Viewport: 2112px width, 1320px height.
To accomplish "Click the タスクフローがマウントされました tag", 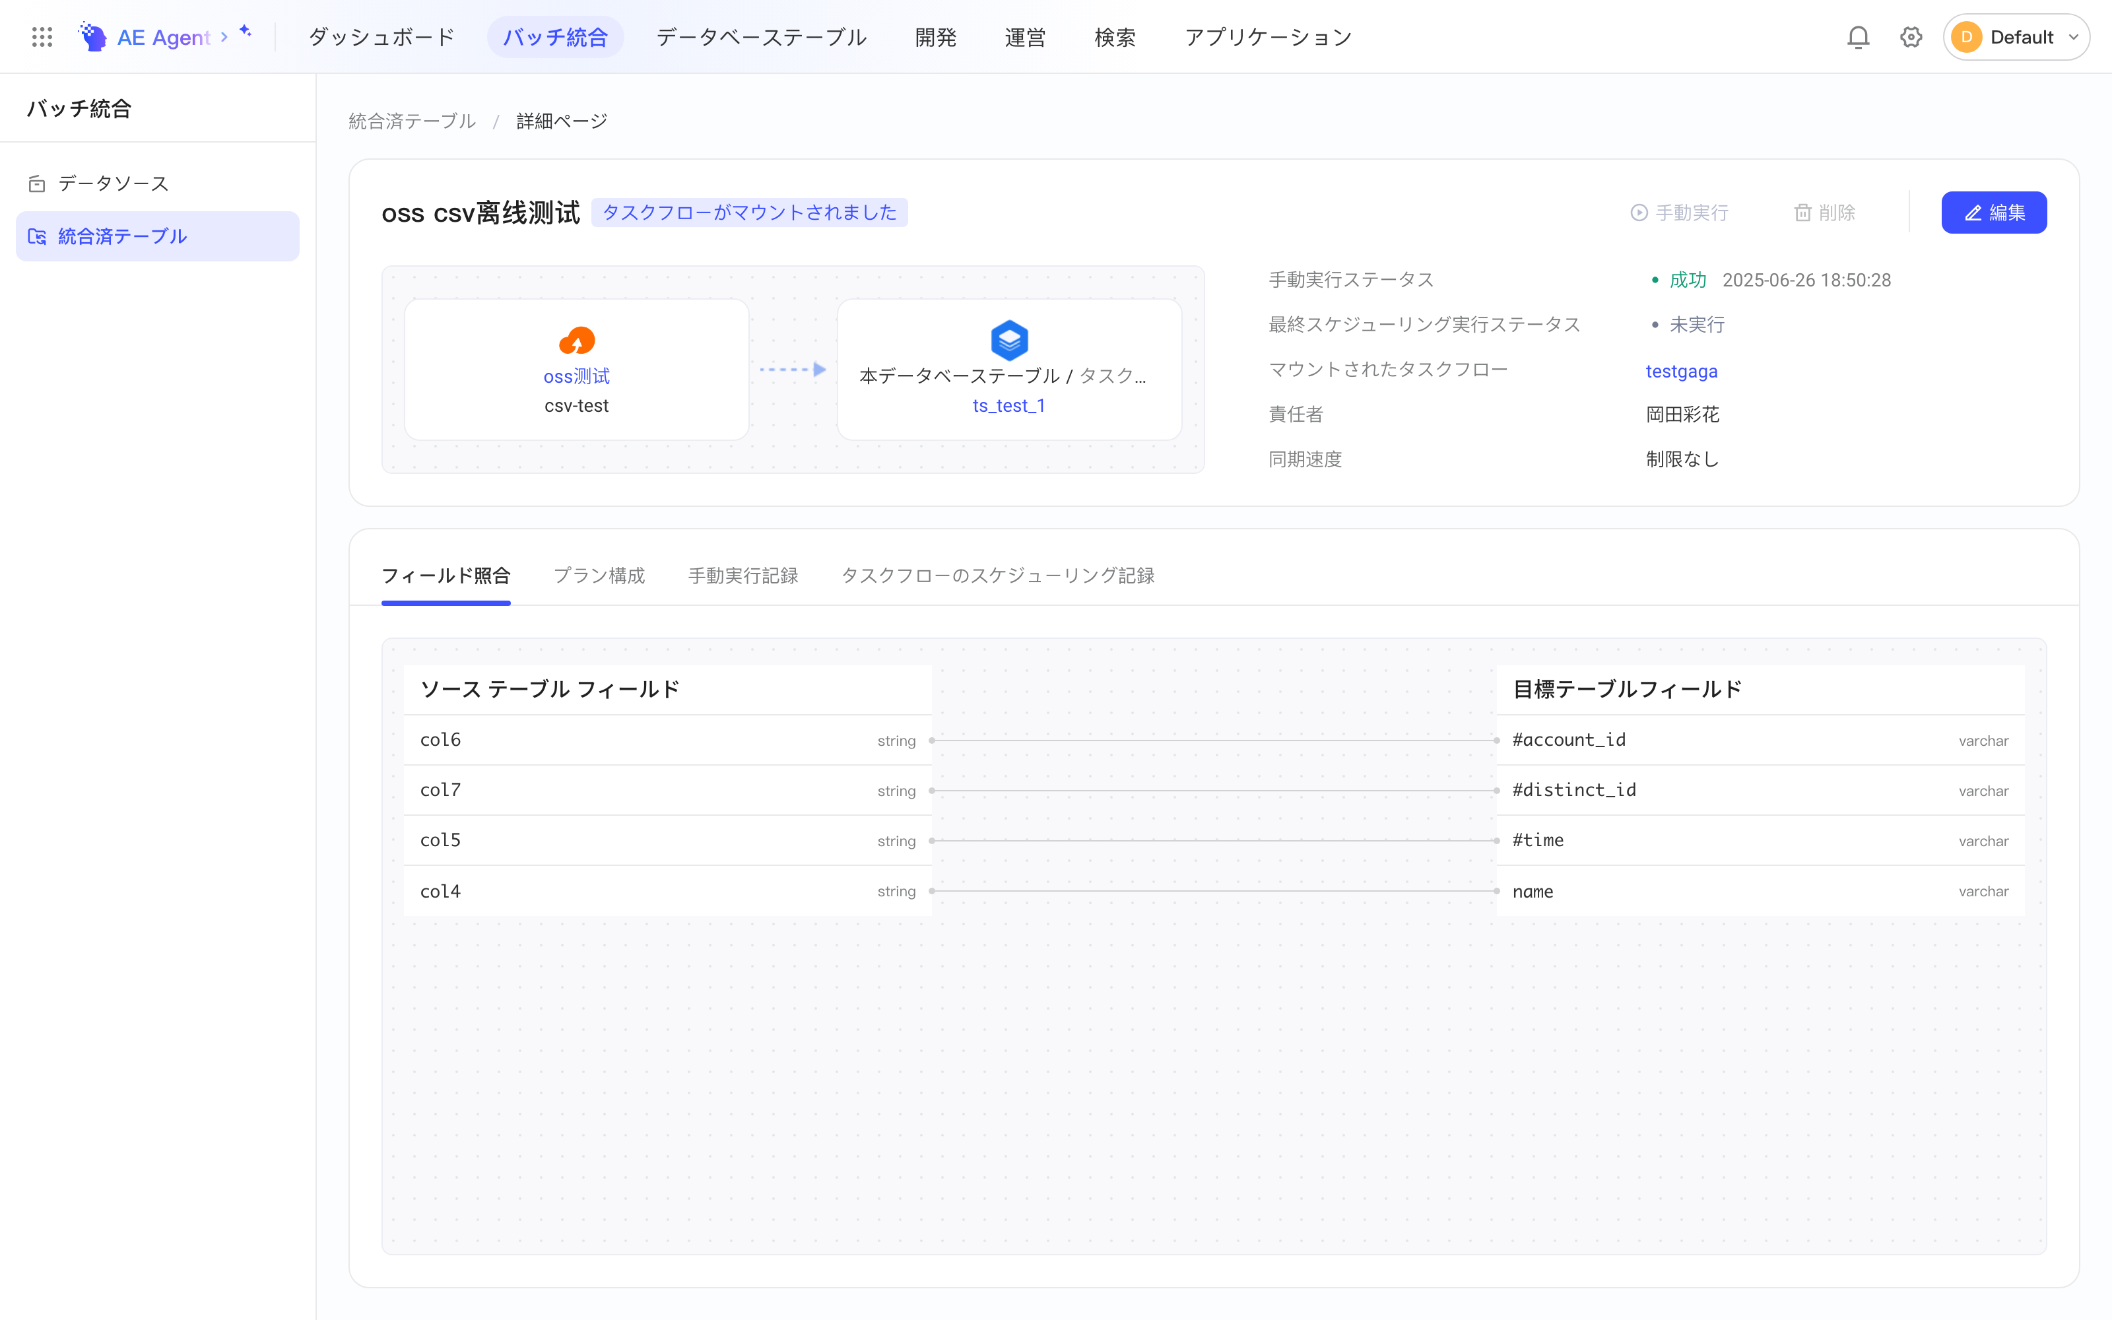I will coord(749,213).
